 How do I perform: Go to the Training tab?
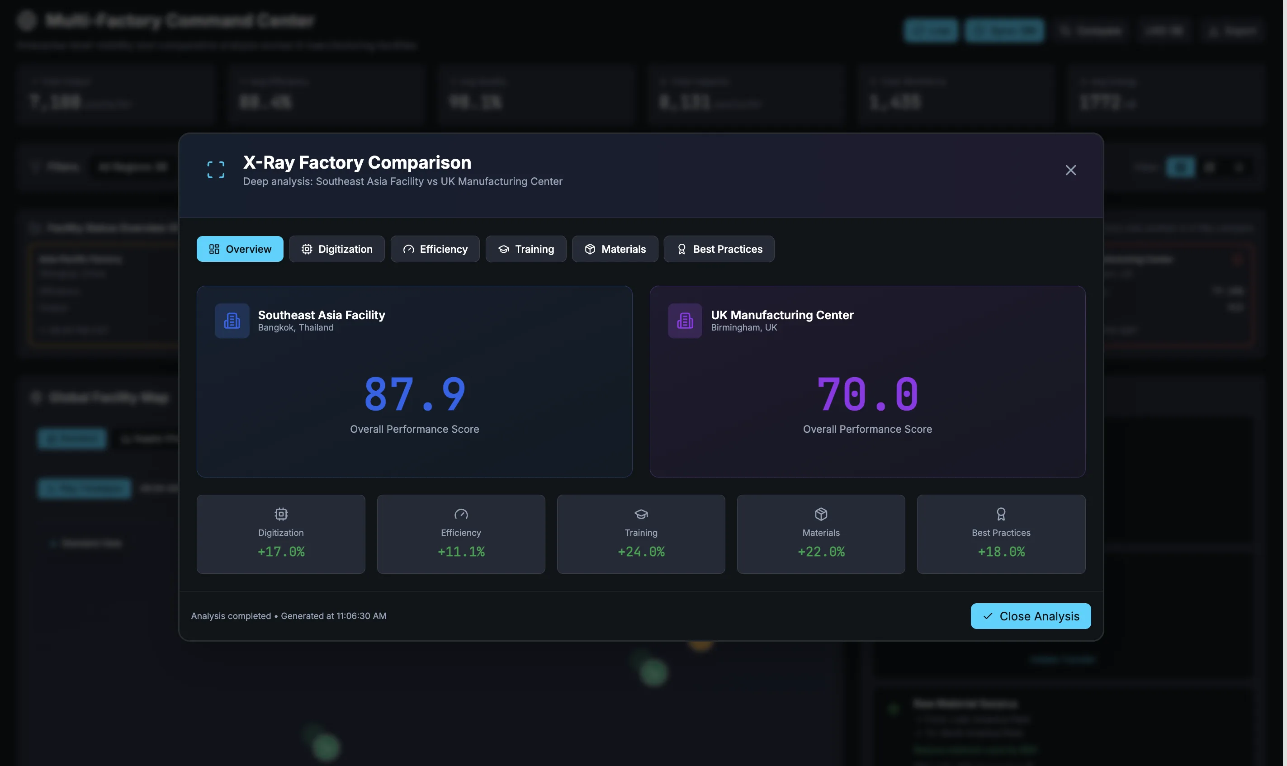point(526,249)
